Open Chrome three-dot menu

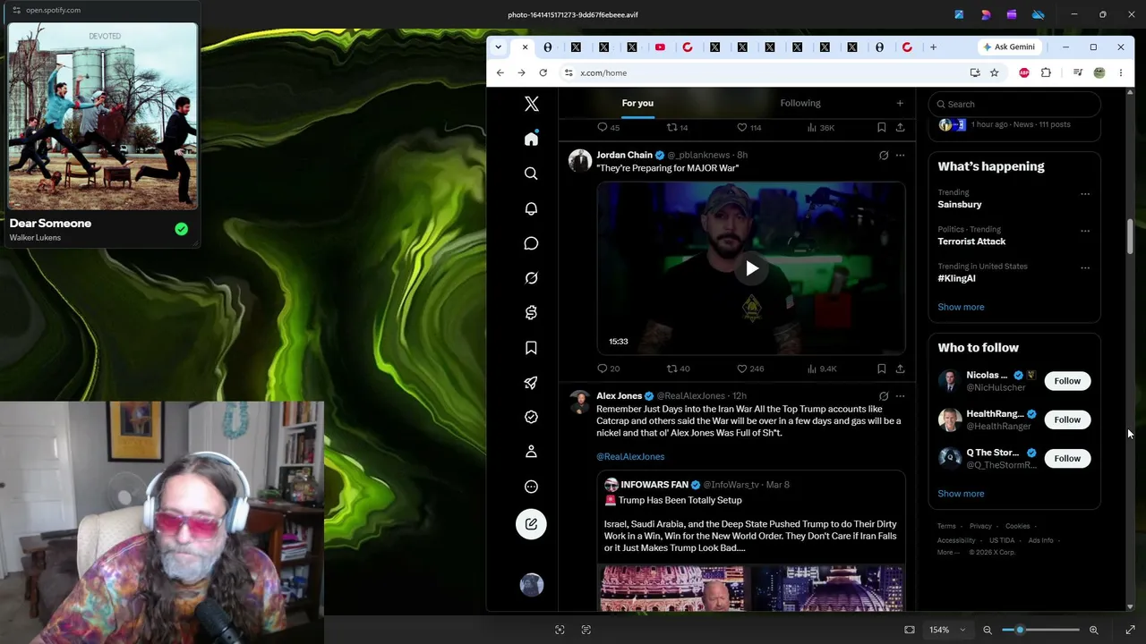pyautogui.click(x=1120, y=72)
